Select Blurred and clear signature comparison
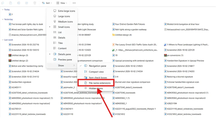The height and width of the screenshot is (121, 216). (x=131, y=82)
